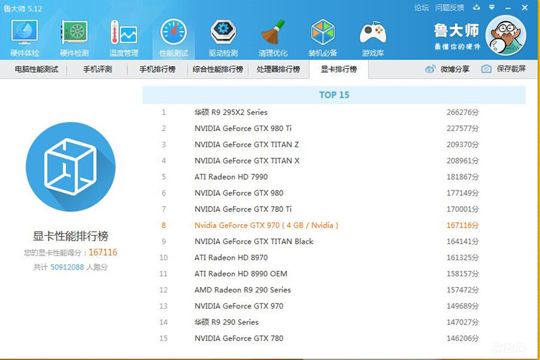
Task: Switch to 处理器排行榜 tab
Action: (x=278, y=70)
